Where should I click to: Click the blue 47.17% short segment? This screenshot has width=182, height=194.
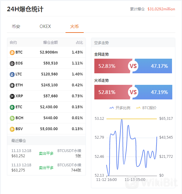154,66
